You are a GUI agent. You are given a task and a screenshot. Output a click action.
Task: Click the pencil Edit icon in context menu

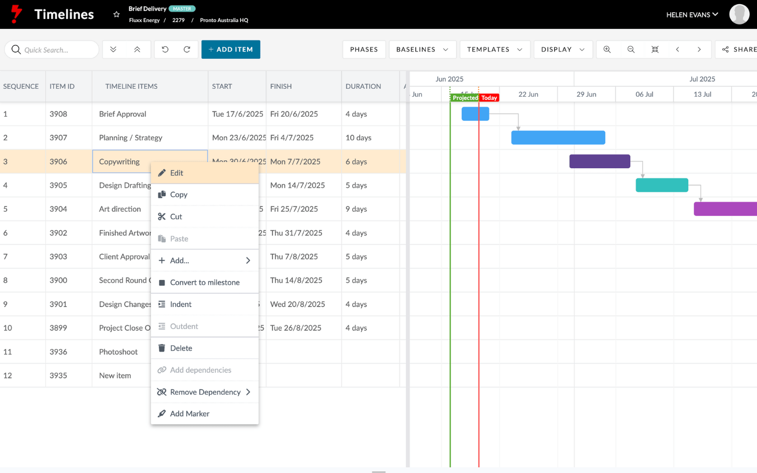point(162,173)
